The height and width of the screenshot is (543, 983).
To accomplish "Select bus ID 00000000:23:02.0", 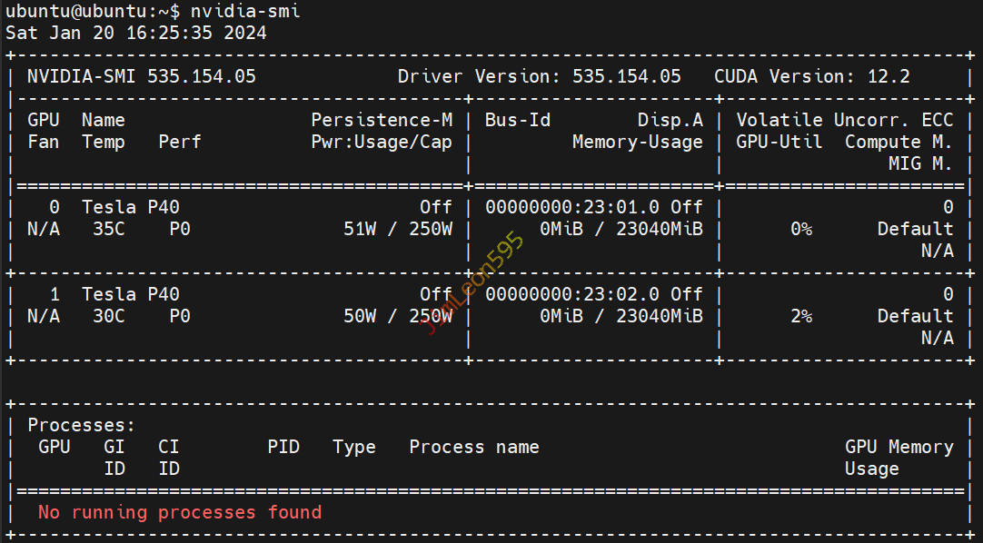I will [572, 294].
